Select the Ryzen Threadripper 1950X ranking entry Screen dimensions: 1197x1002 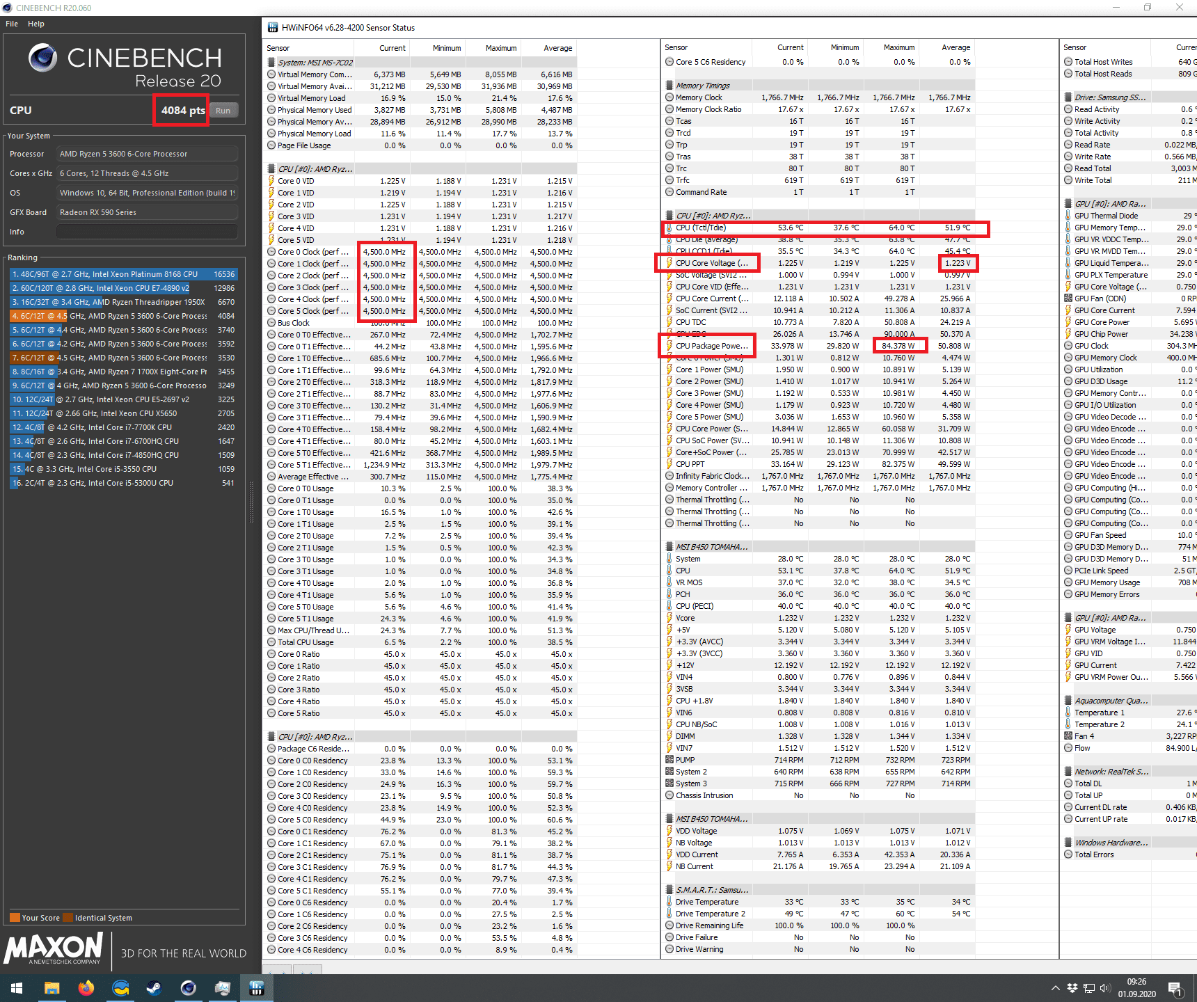(123, 302)
